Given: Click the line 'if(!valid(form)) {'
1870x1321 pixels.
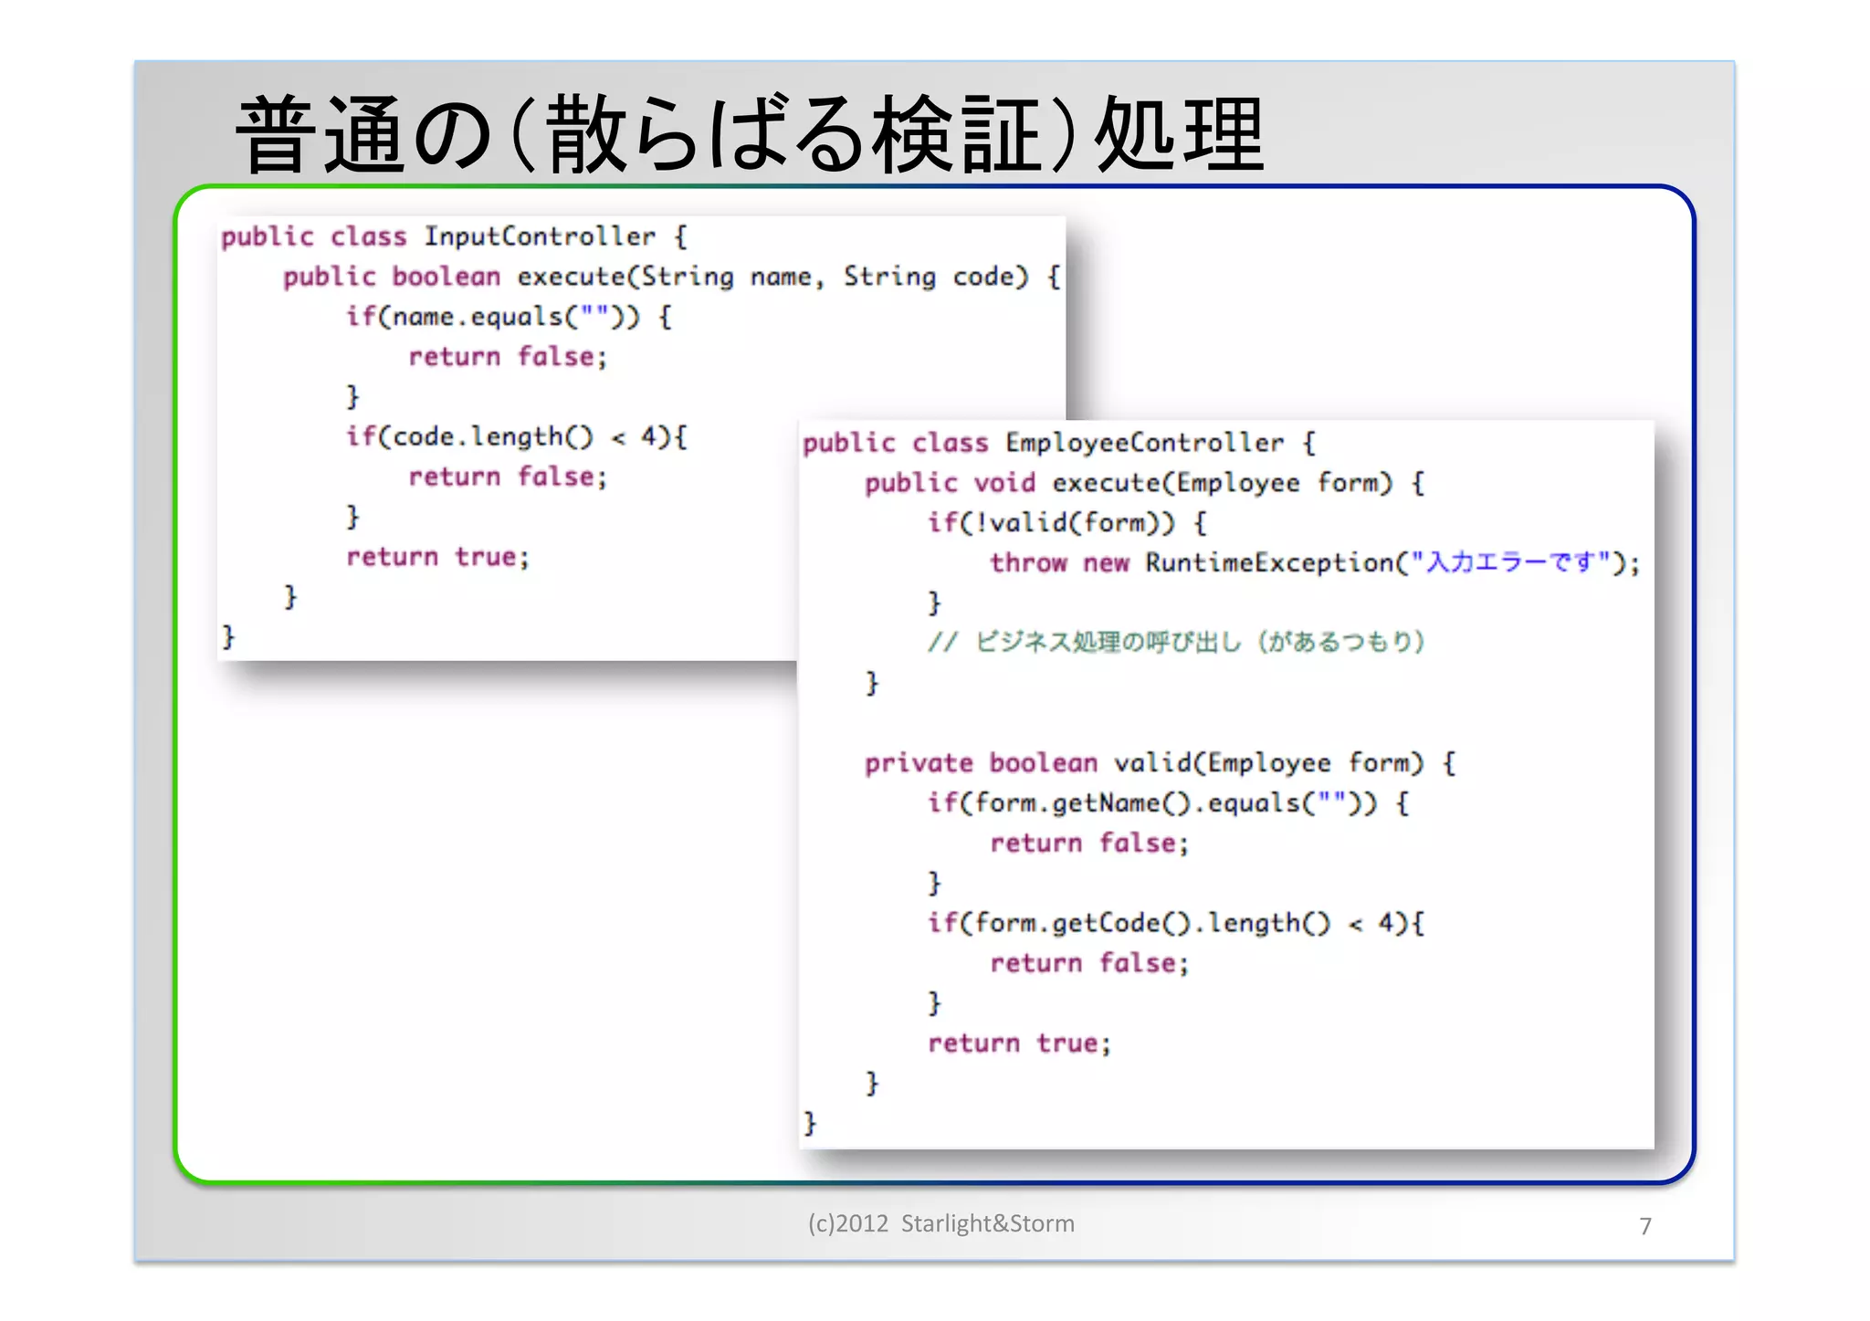Looking at the screenshot, I should tap(1066, 524).
